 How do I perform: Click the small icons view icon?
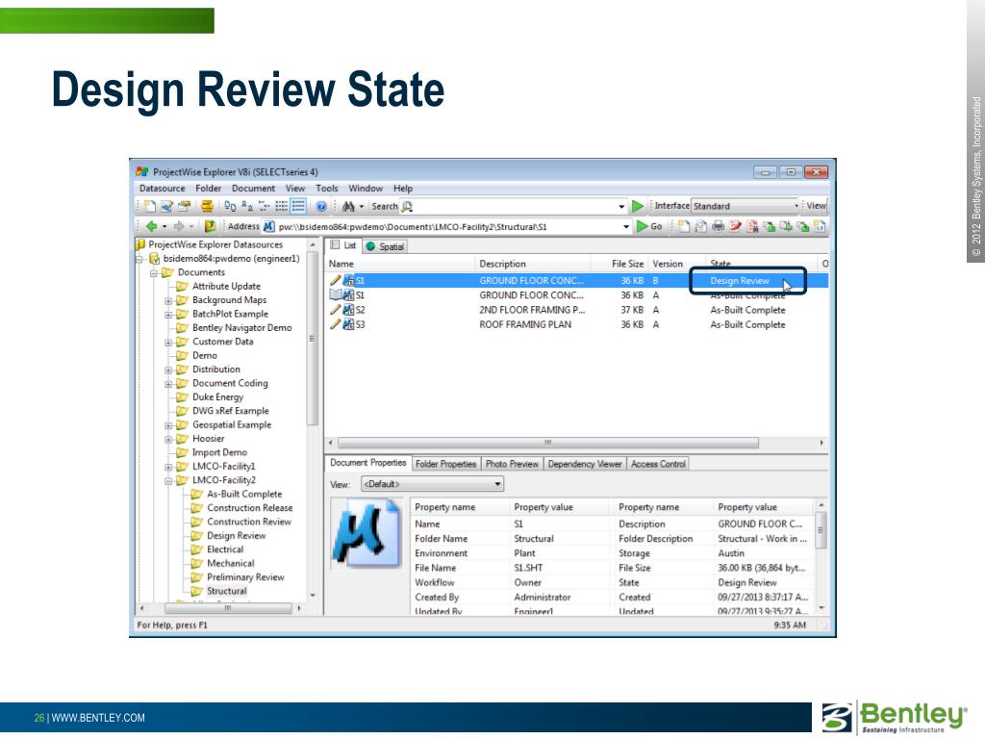point(247,206)
